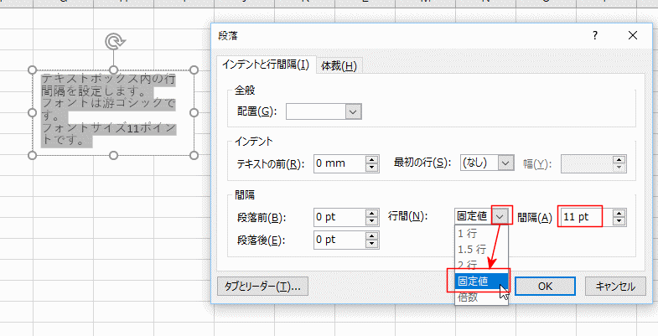Click the テキストの前 indent field
This screenshot has height=336, width=658.
(339, 163)
